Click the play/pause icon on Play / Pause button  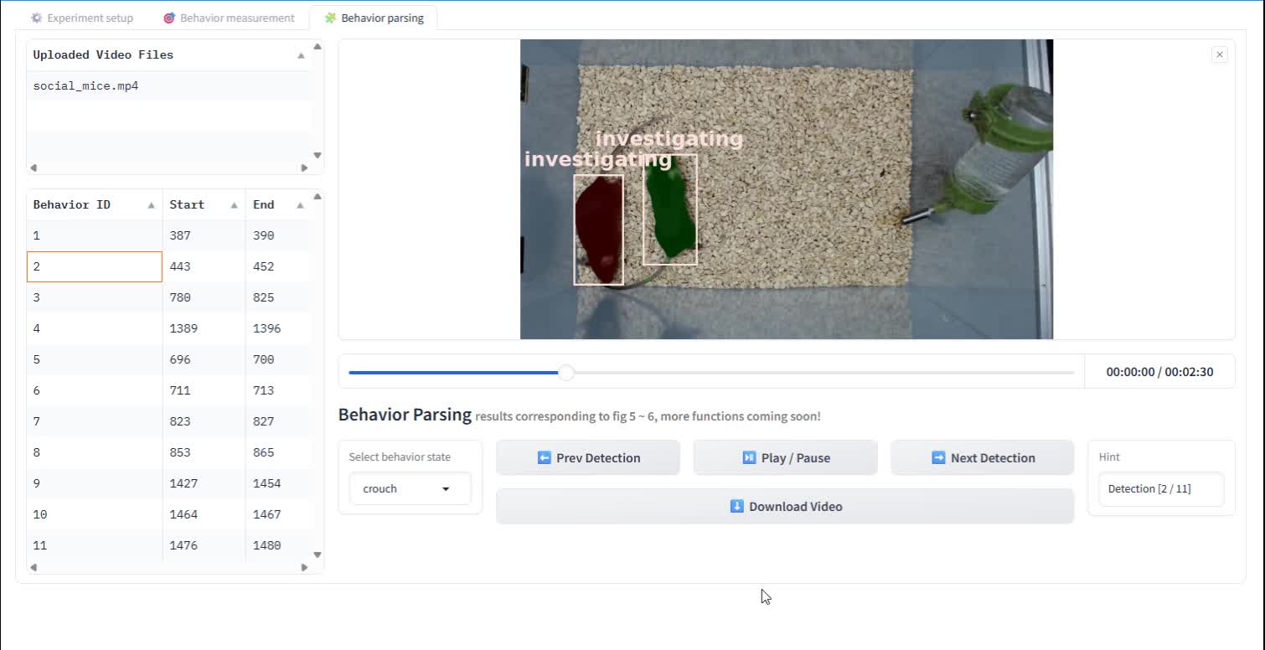click(749, 457)
